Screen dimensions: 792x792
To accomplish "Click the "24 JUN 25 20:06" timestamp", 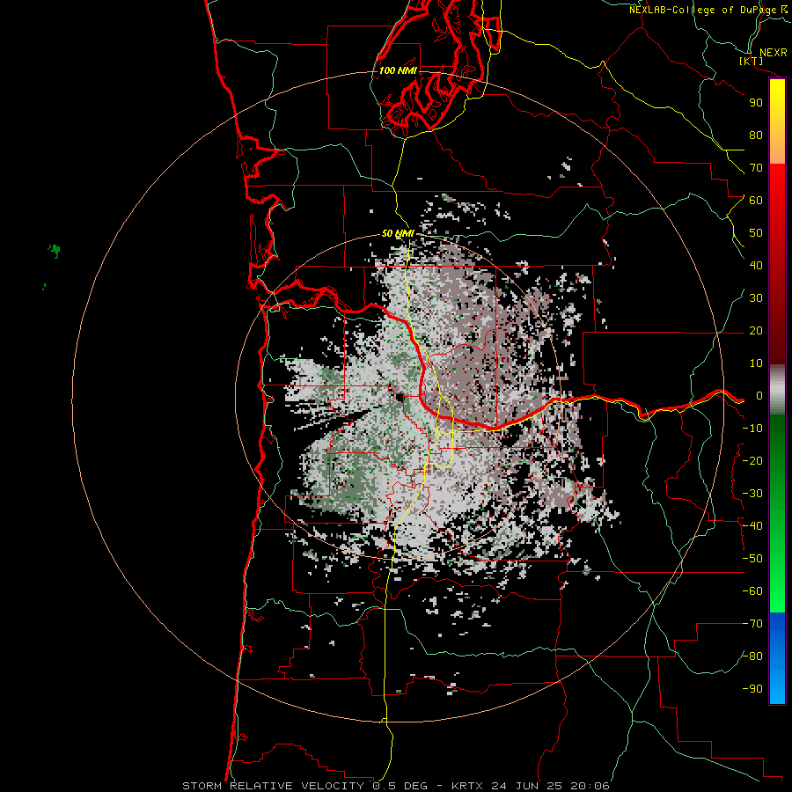I will pyautogui.click(x=549, y=786).
